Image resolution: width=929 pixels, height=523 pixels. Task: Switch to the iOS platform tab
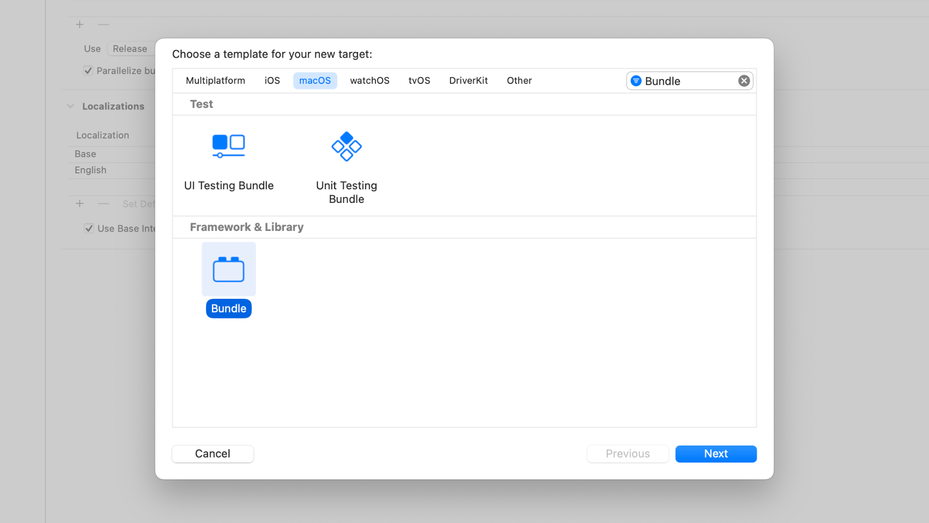(x=272, y=80)
